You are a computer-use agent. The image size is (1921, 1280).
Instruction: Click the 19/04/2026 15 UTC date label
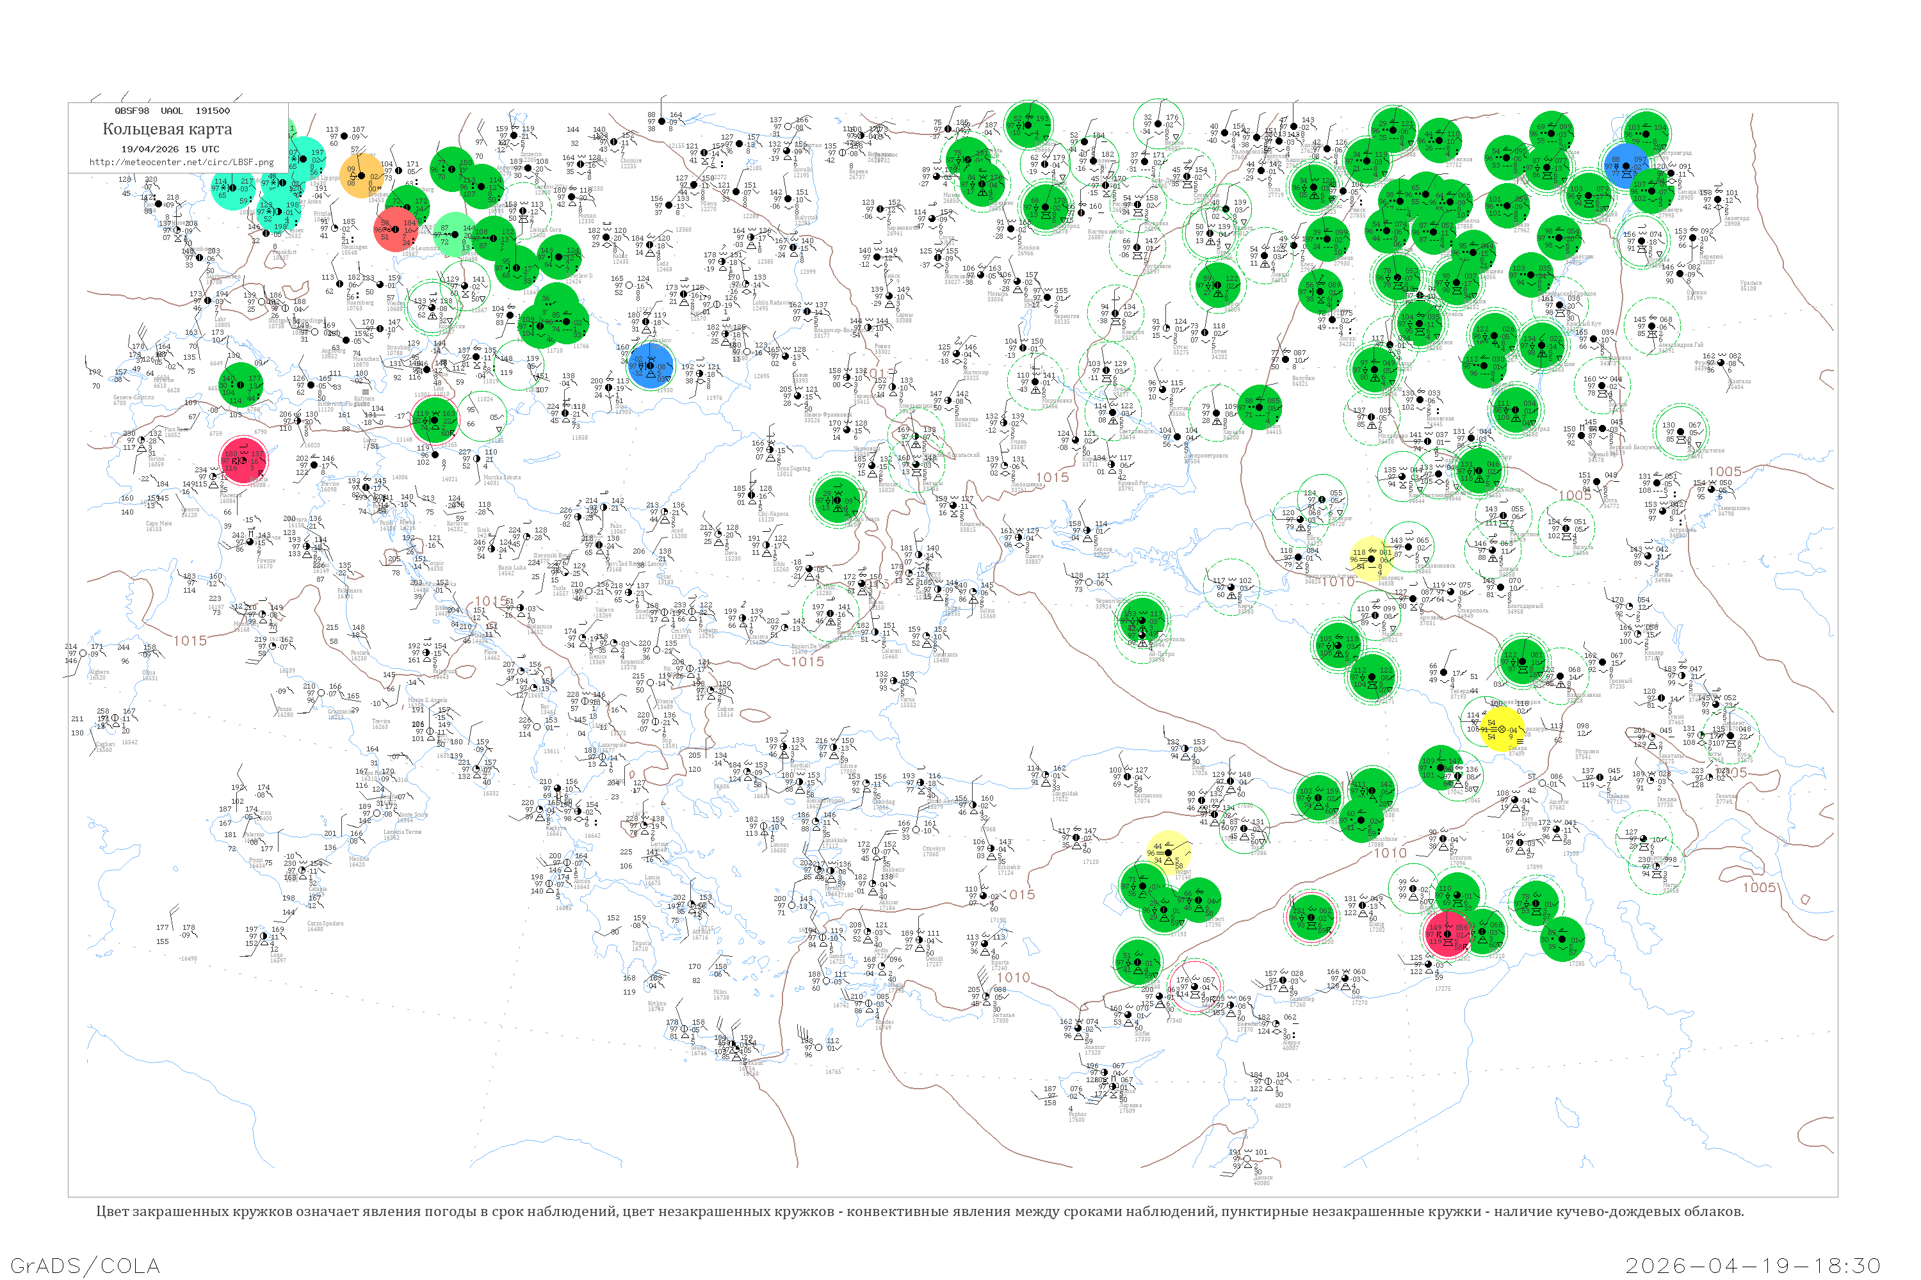pyautogui.click(x=170, y=148)
